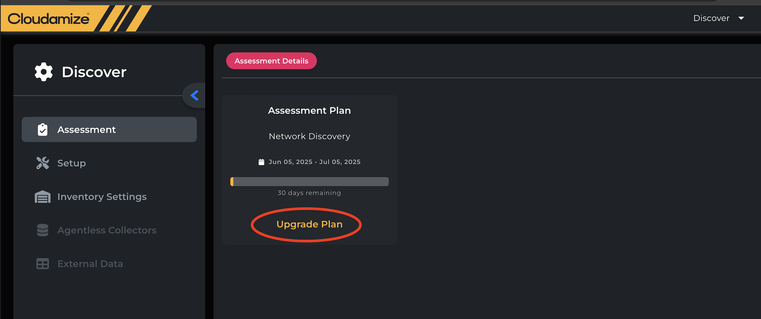Click the External Data table icon
Image resolution: width=761 pixels, height=319 pixels.
pyautogui.click(x=43, y=264)
